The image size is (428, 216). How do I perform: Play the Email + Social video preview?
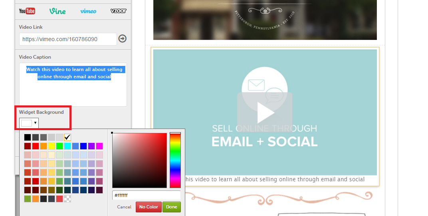[x=265, y=113]
